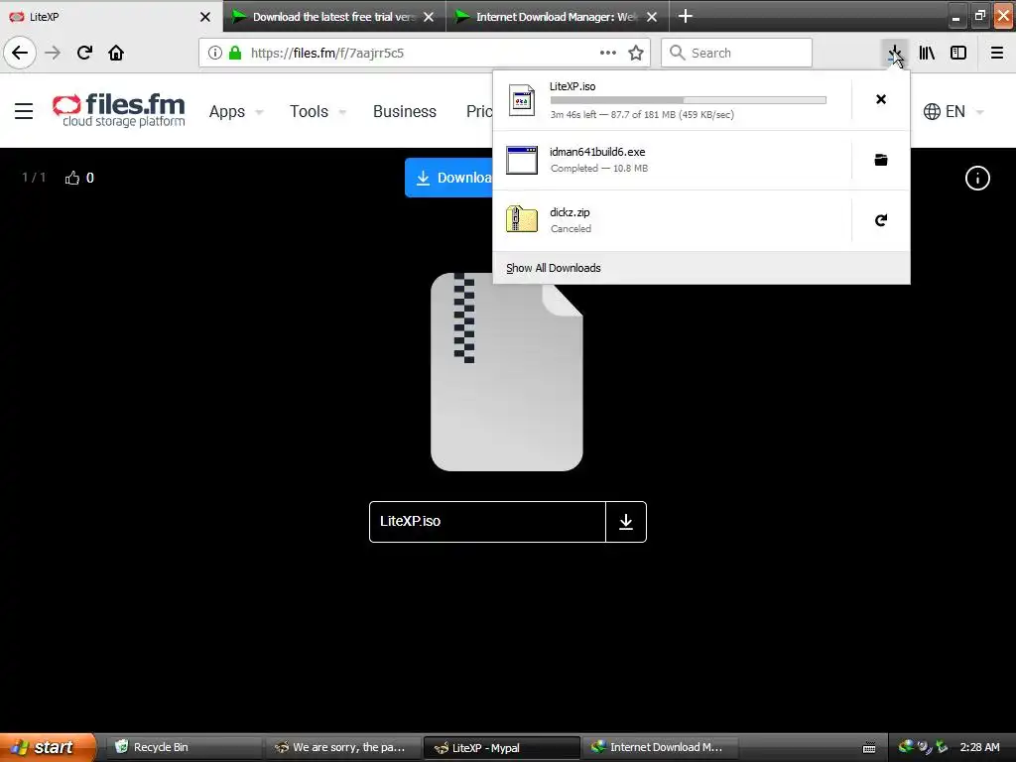Click the on-screen keyboard tray icon
This screenshot has height=762, width=1016.
[x=869, y=748]
